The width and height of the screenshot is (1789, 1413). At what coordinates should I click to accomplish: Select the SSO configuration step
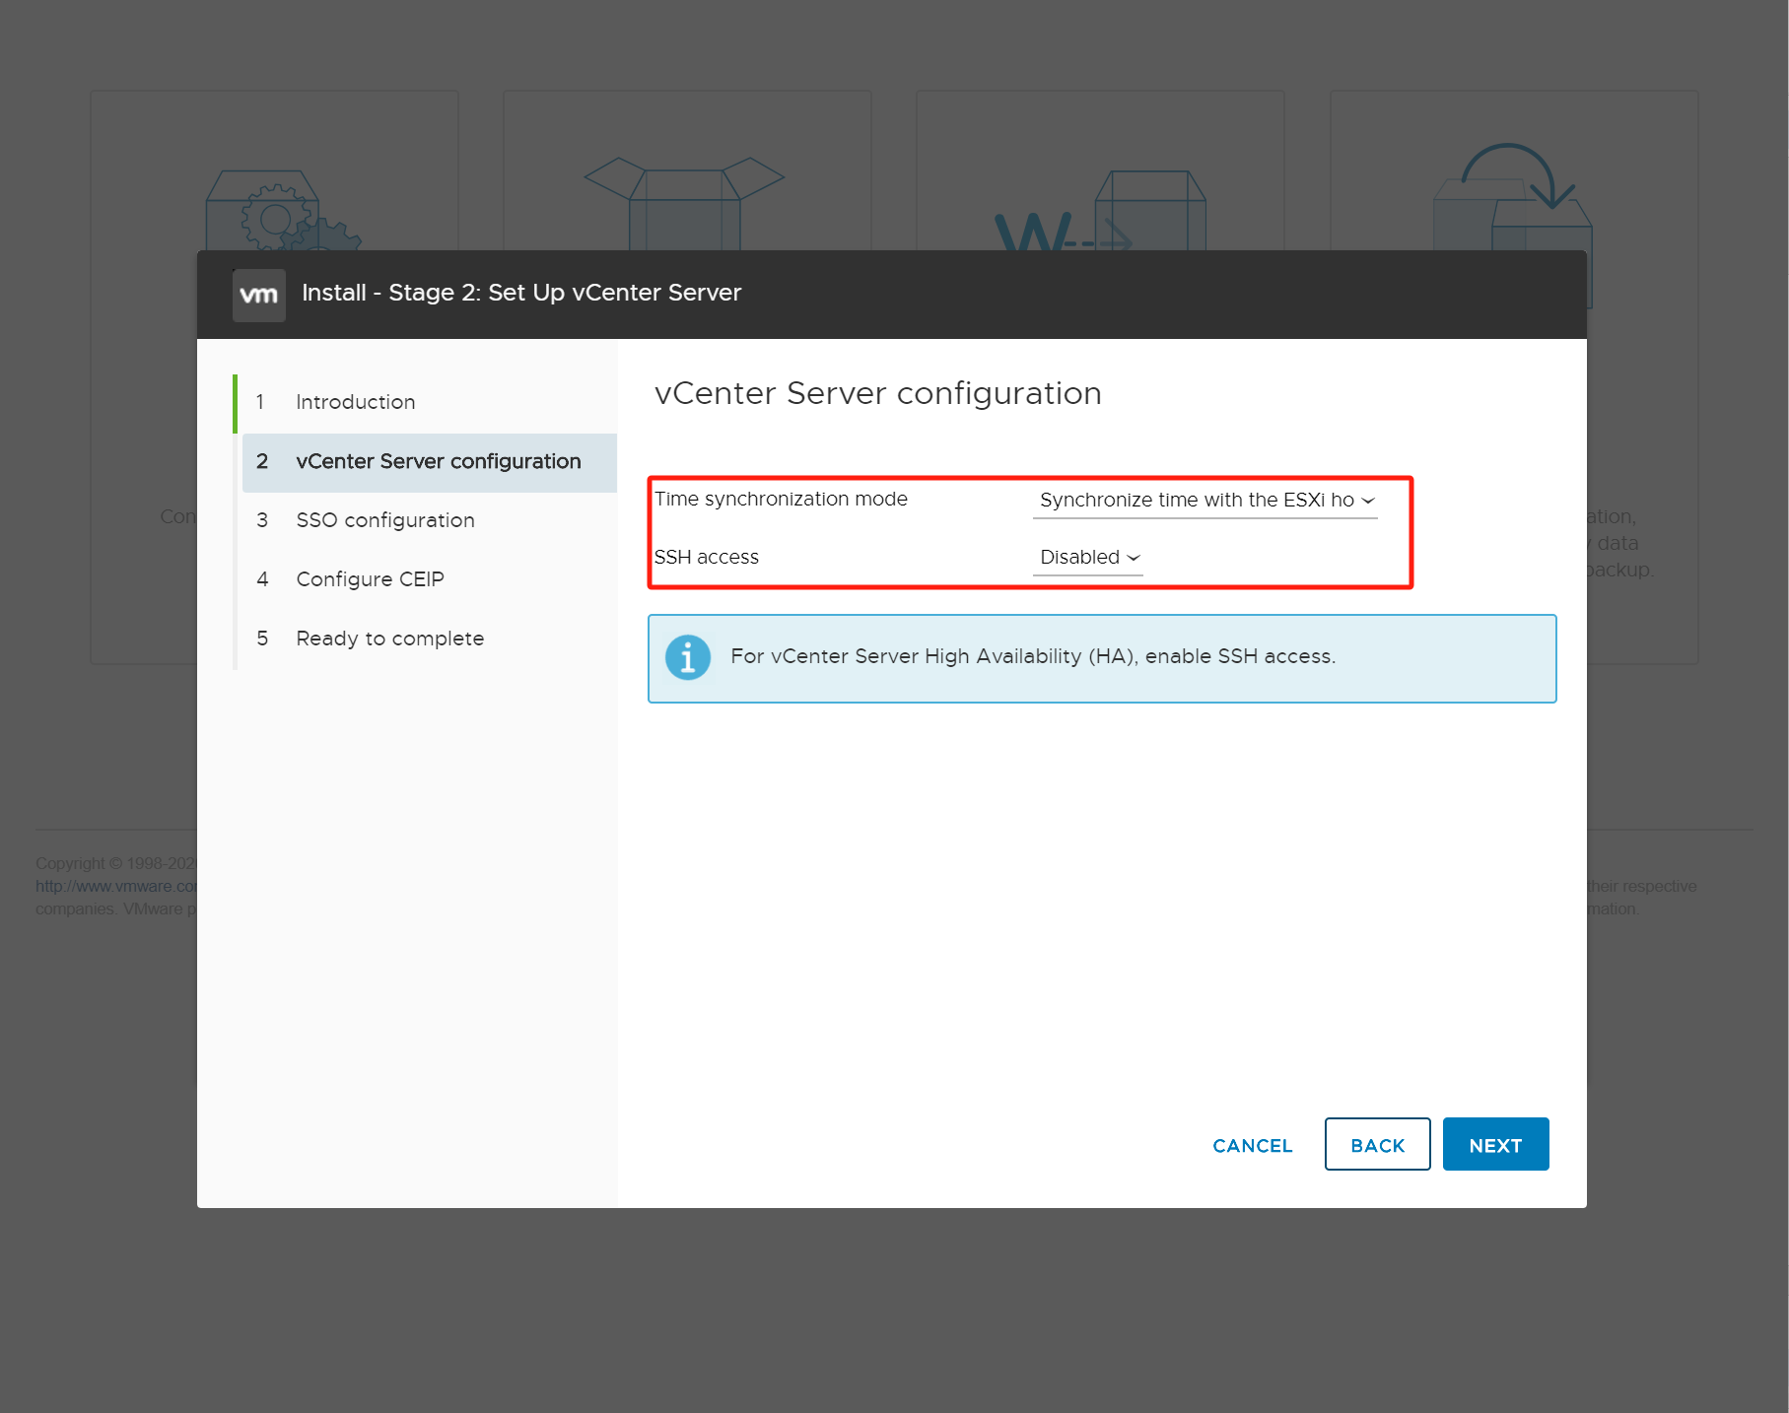384,519
